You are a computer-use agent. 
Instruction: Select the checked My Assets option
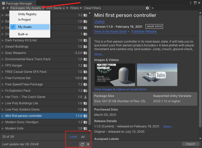click(x=25, y=27)
